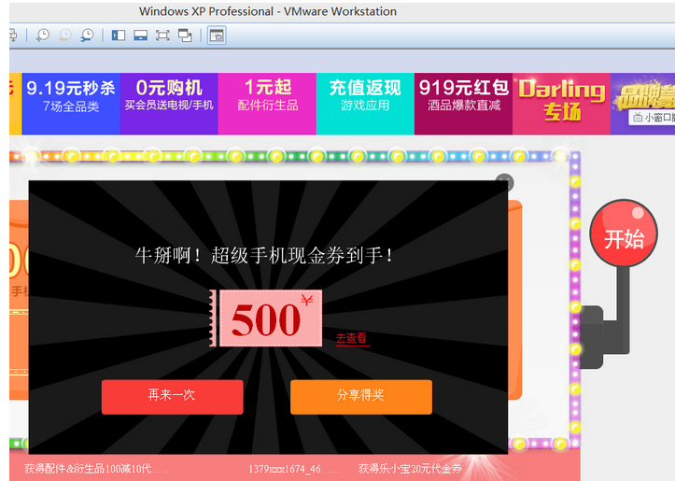Open the 919元红包 tab
Screen dimensions: 675x481
tap(464, 104)
